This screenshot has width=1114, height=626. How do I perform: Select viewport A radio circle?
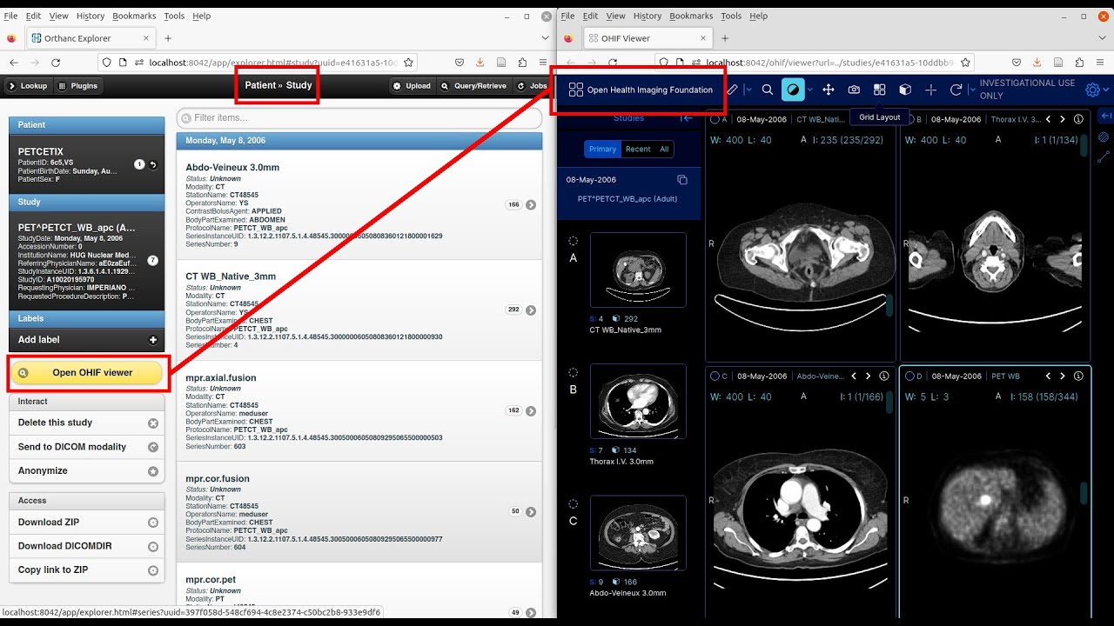coord(715,119)
